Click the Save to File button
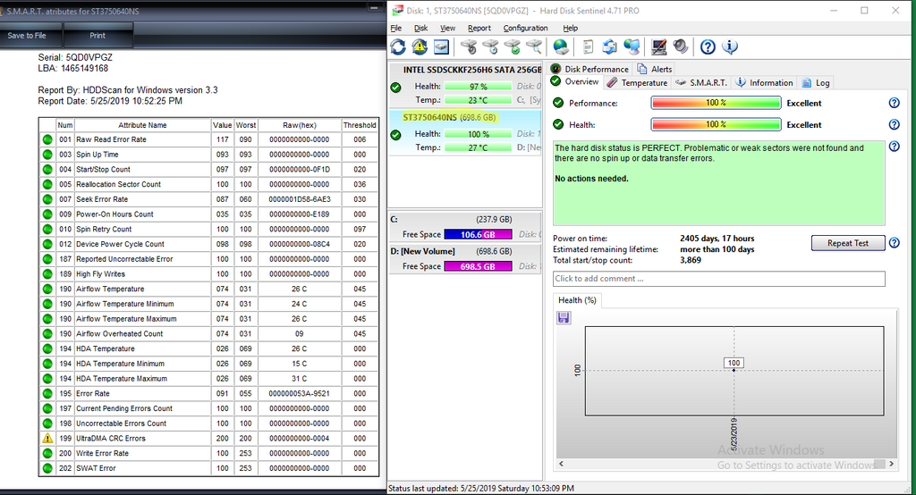The height and width of the screenshot is (495, 916). pos(28,36)
